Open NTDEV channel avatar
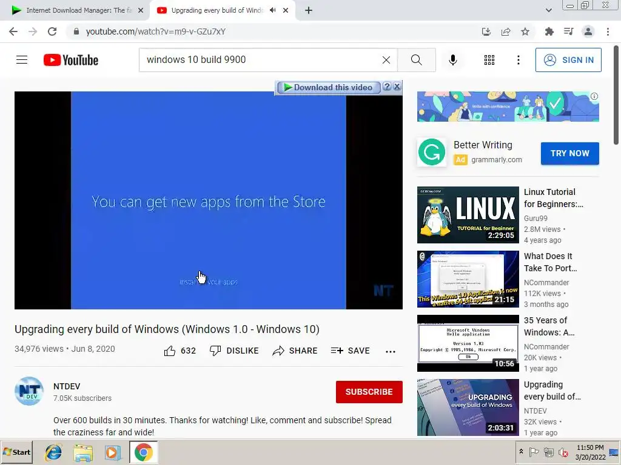The image size is (621, 465). click(x=29, y=391)
